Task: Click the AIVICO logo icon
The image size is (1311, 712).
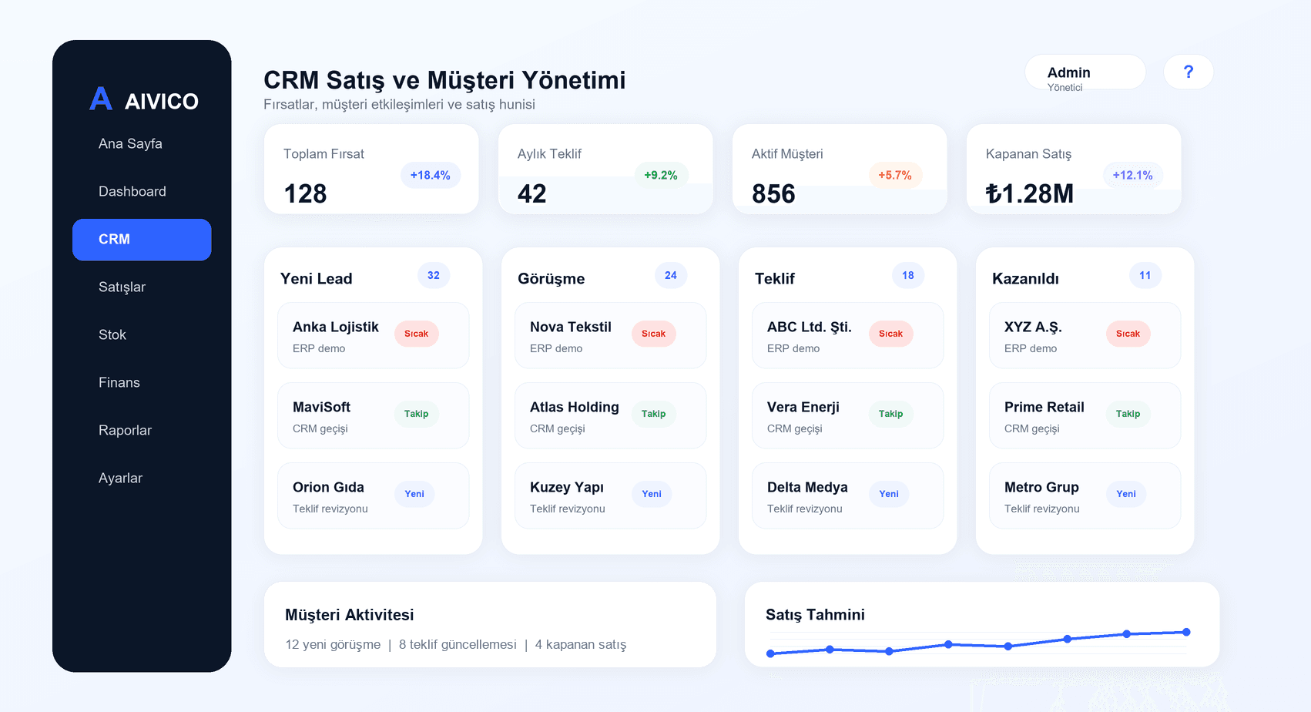Action: point(101,99)
